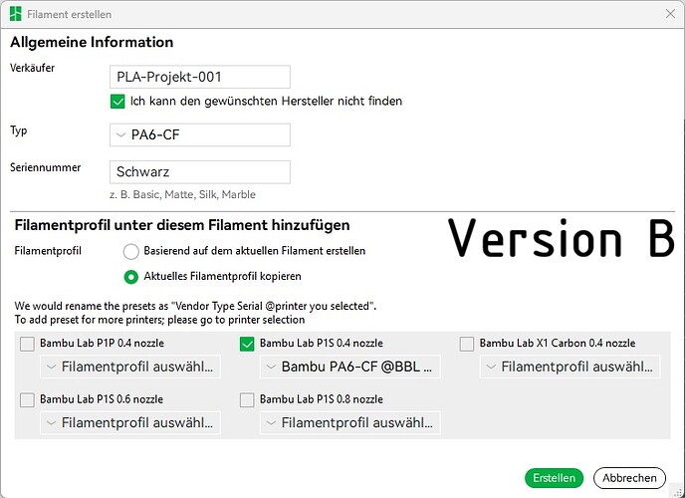Viewport: 685px width, 498px height.
Task: Open filament profile dropdown under P1P 0.4 nozzle
Action: point(130,367)
